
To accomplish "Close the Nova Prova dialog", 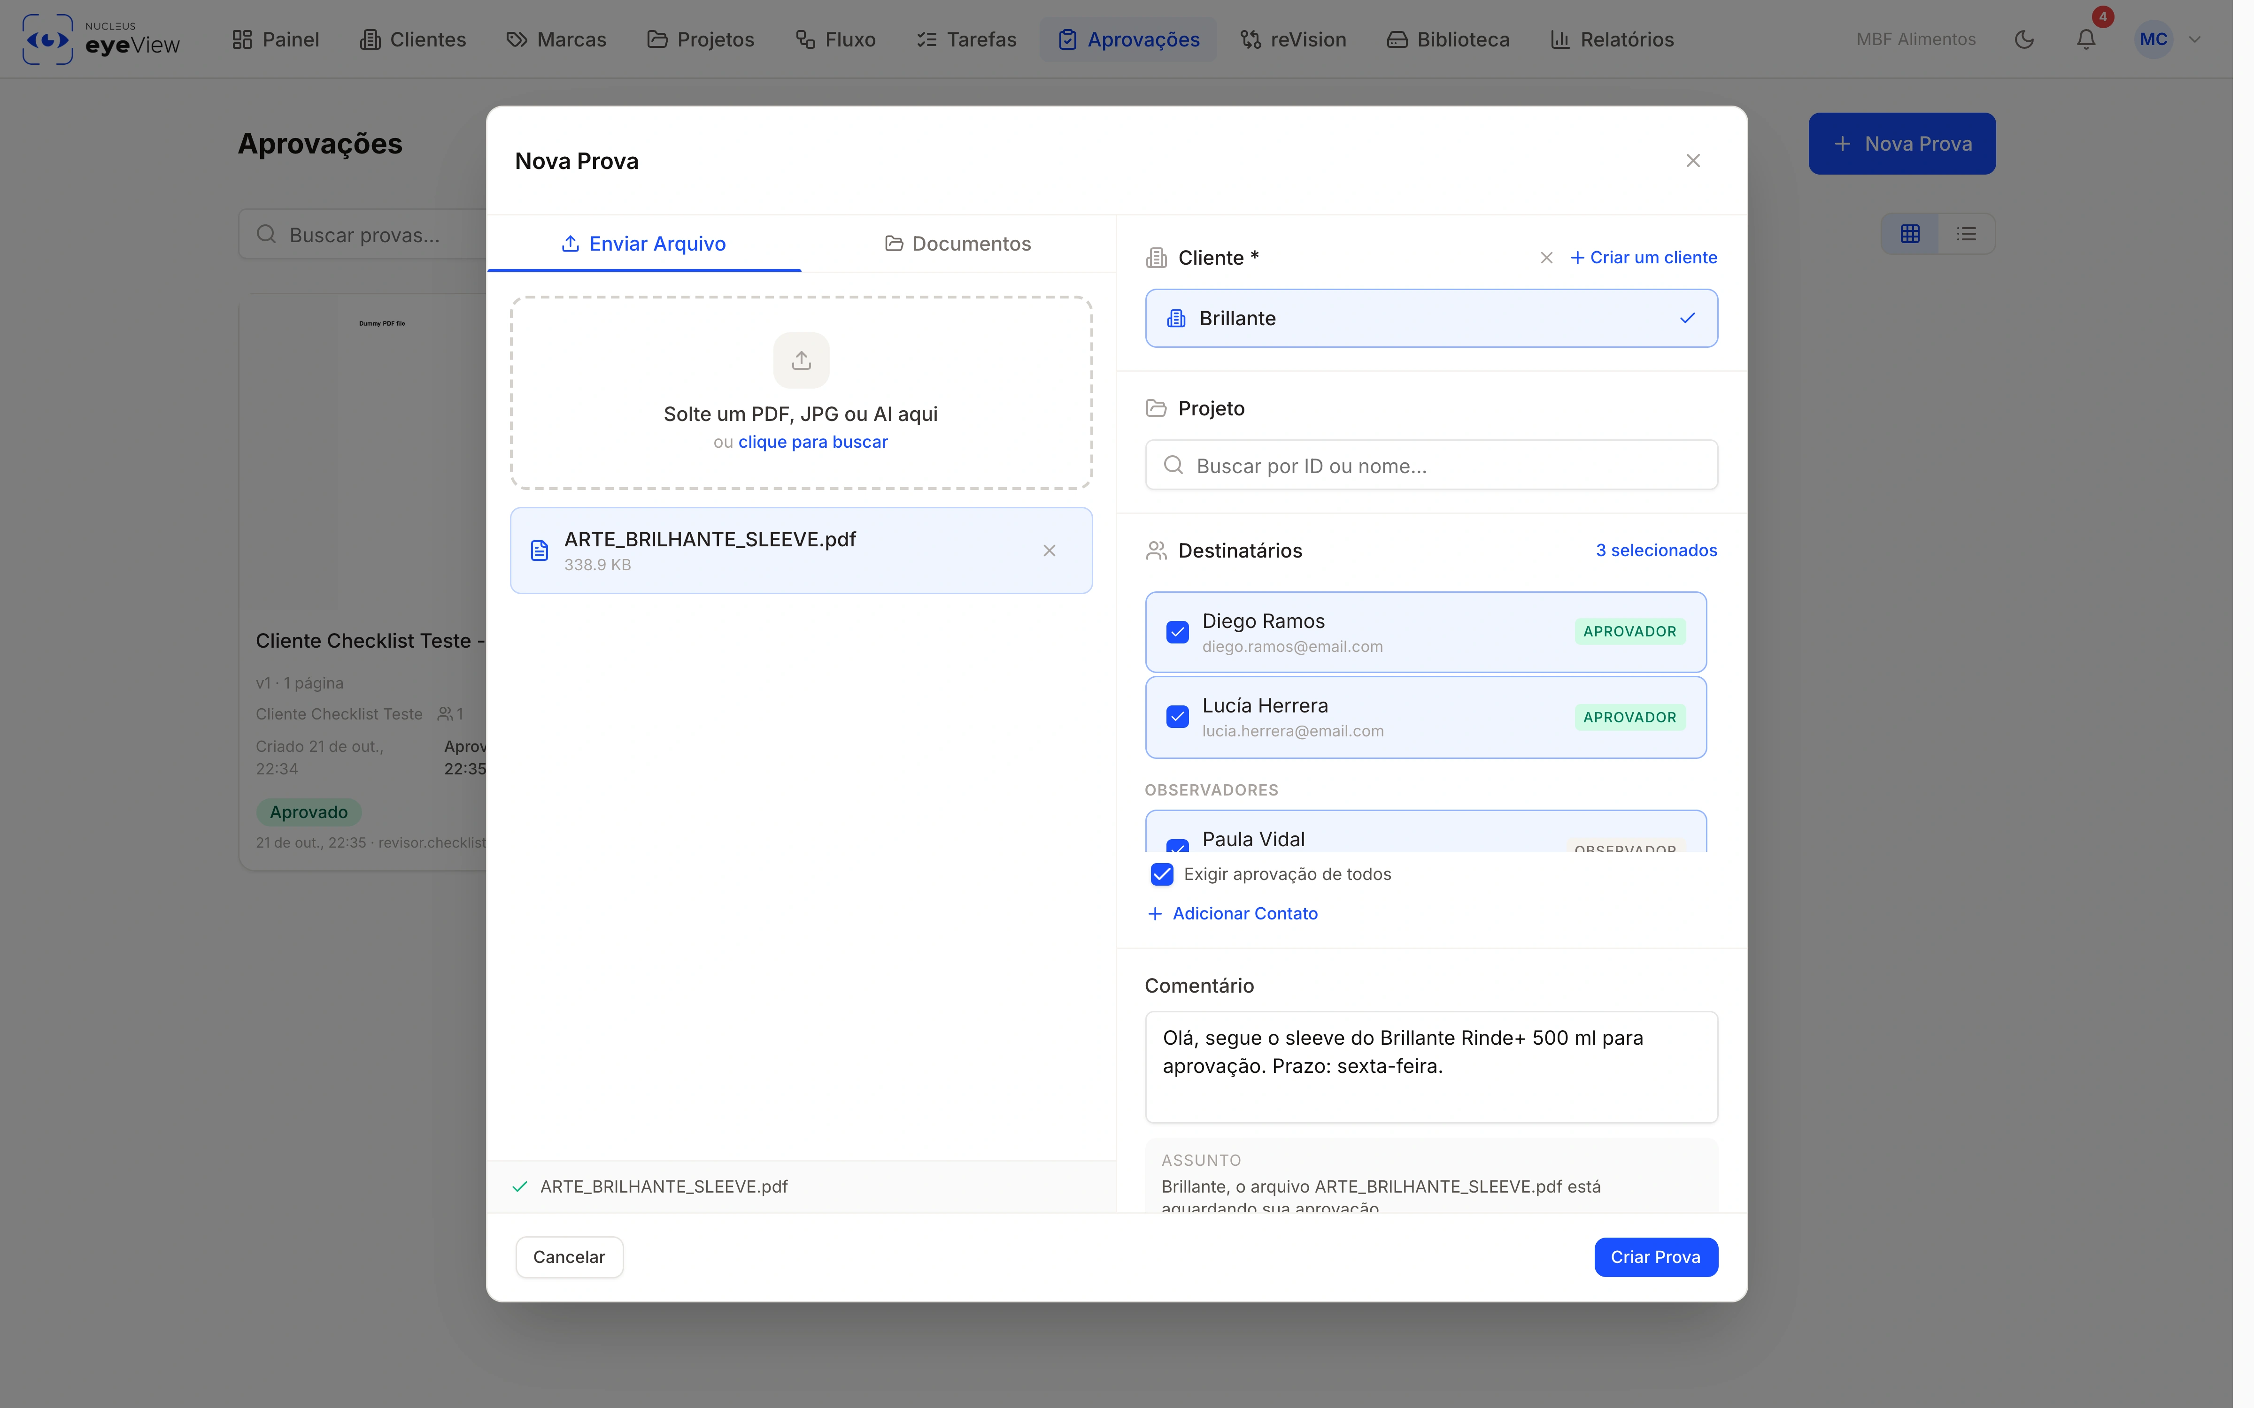I will [x=1692, y=161].
